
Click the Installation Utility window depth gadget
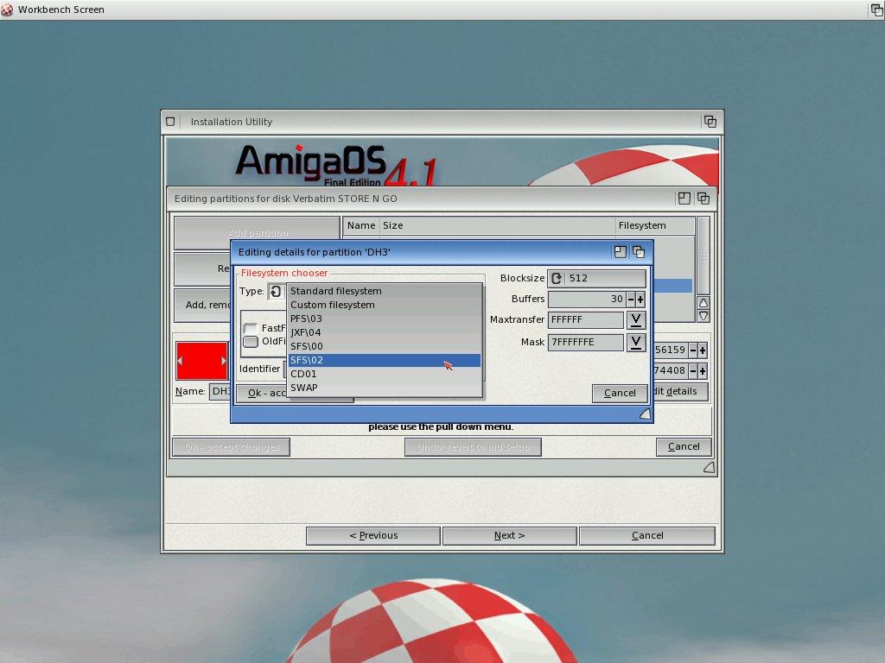(710, 121)
